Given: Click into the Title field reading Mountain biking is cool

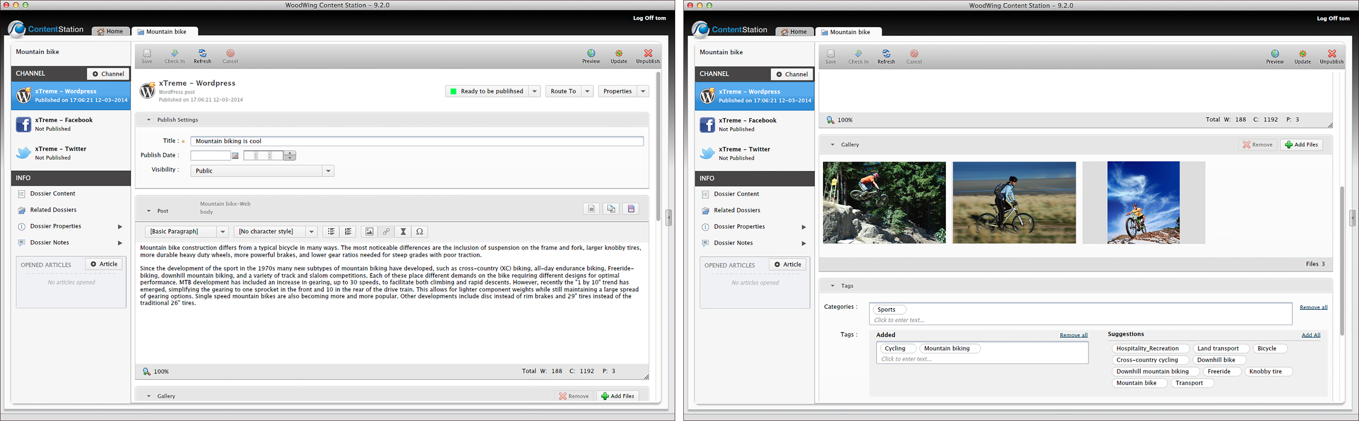Looking at the screenshot, I should [417, 141].
